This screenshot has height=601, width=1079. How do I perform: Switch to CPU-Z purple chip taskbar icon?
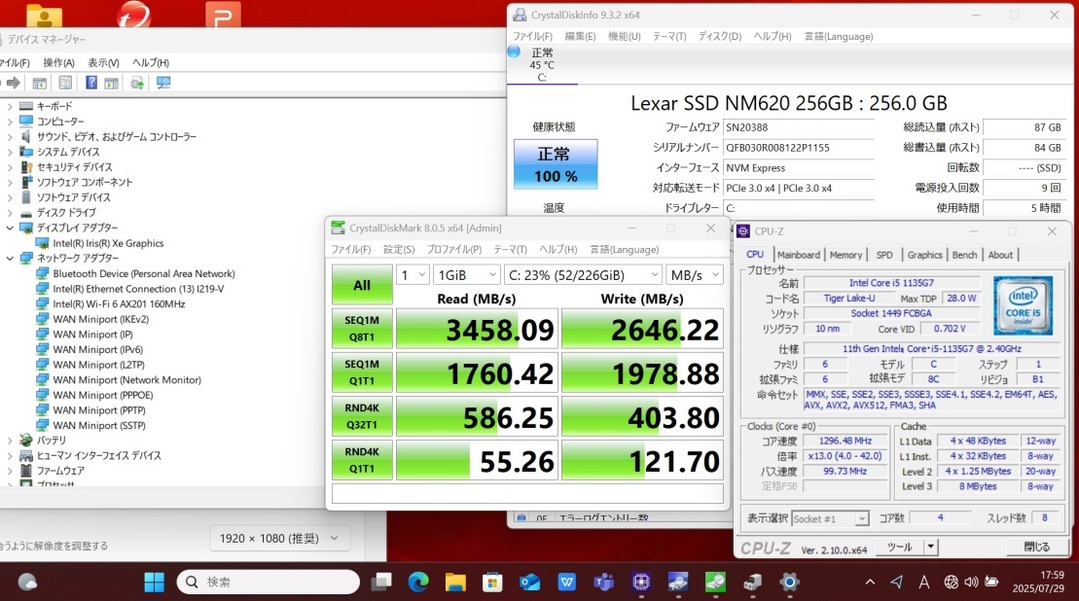tap(640, 582)
